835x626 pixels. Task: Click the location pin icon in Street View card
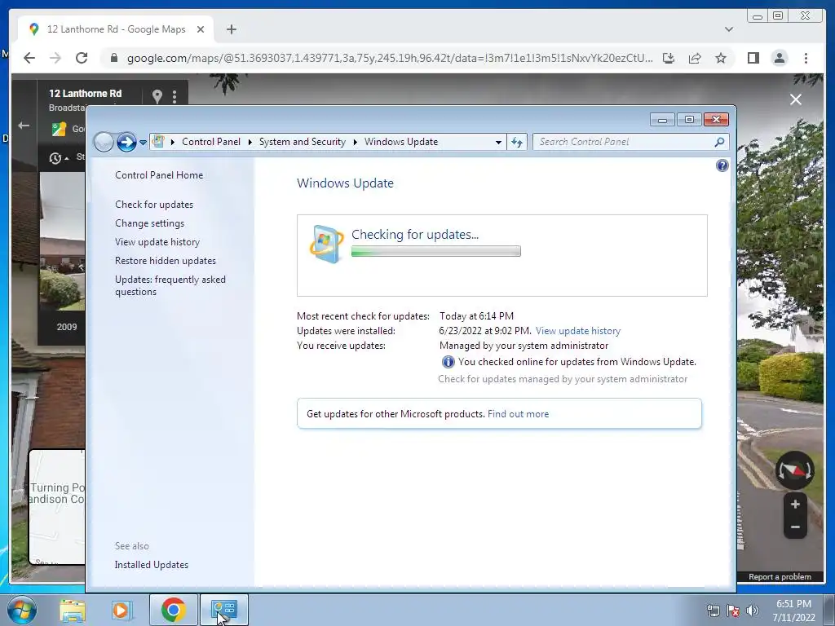(x=157, y=96)
